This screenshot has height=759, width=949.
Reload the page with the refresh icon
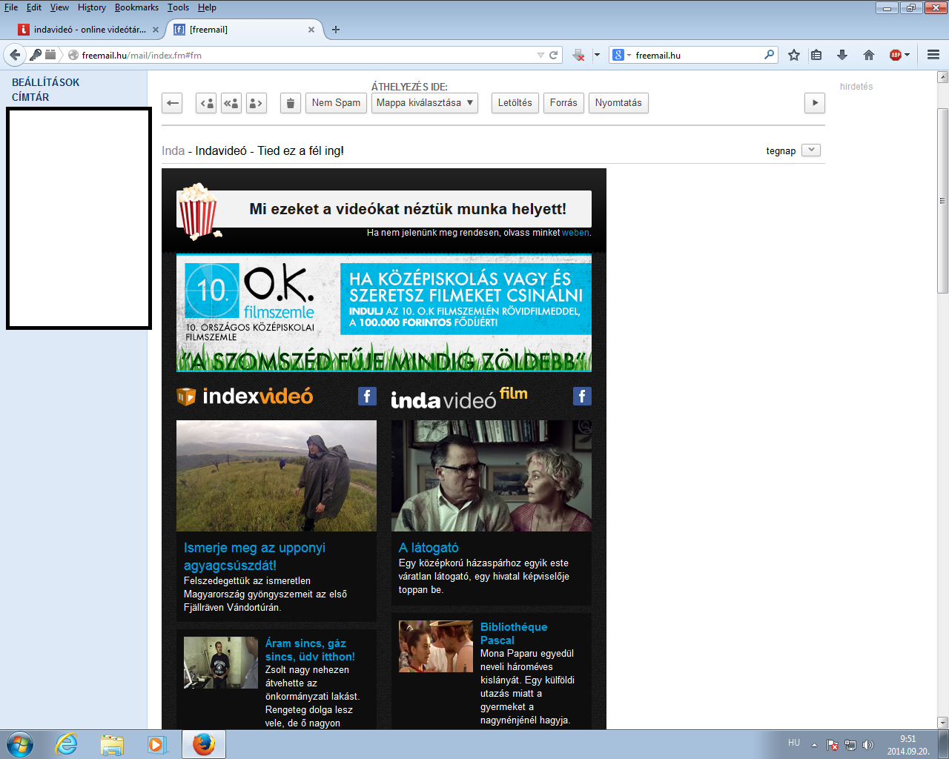click(x=553, y=55)
